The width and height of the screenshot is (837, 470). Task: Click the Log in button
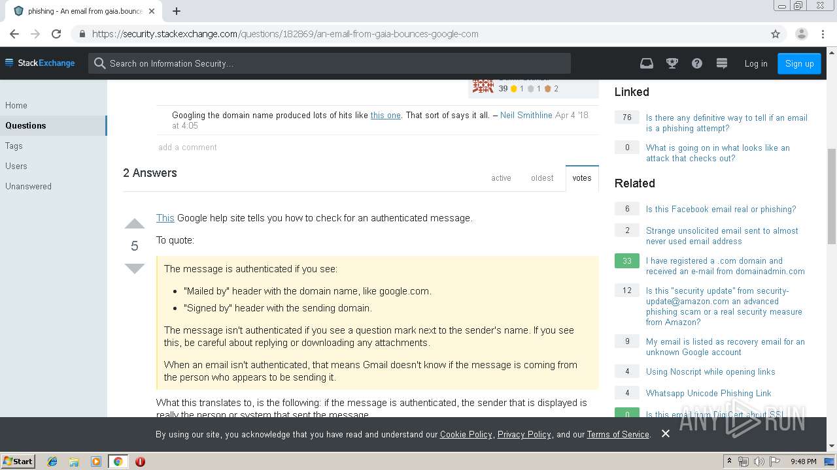[756, 63]
